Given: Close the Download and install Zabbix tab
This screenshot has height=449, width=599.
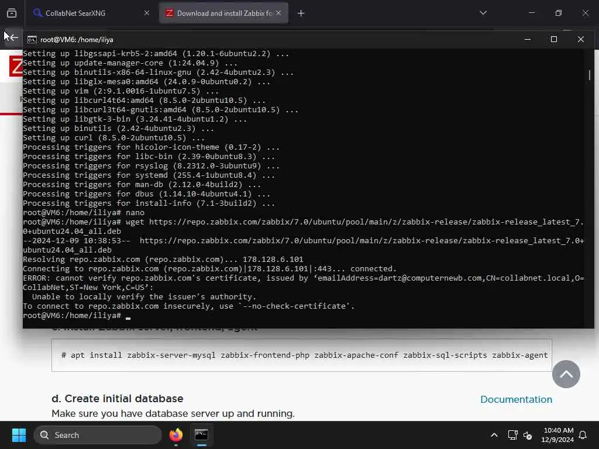Looking at the screenshot, I should 278,13.
